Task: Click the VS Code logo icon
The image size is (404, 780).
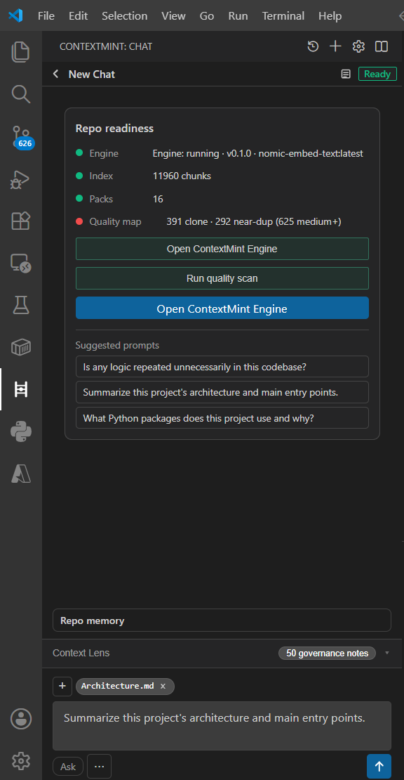Action: pyautogui.click(x=15, y=15)
